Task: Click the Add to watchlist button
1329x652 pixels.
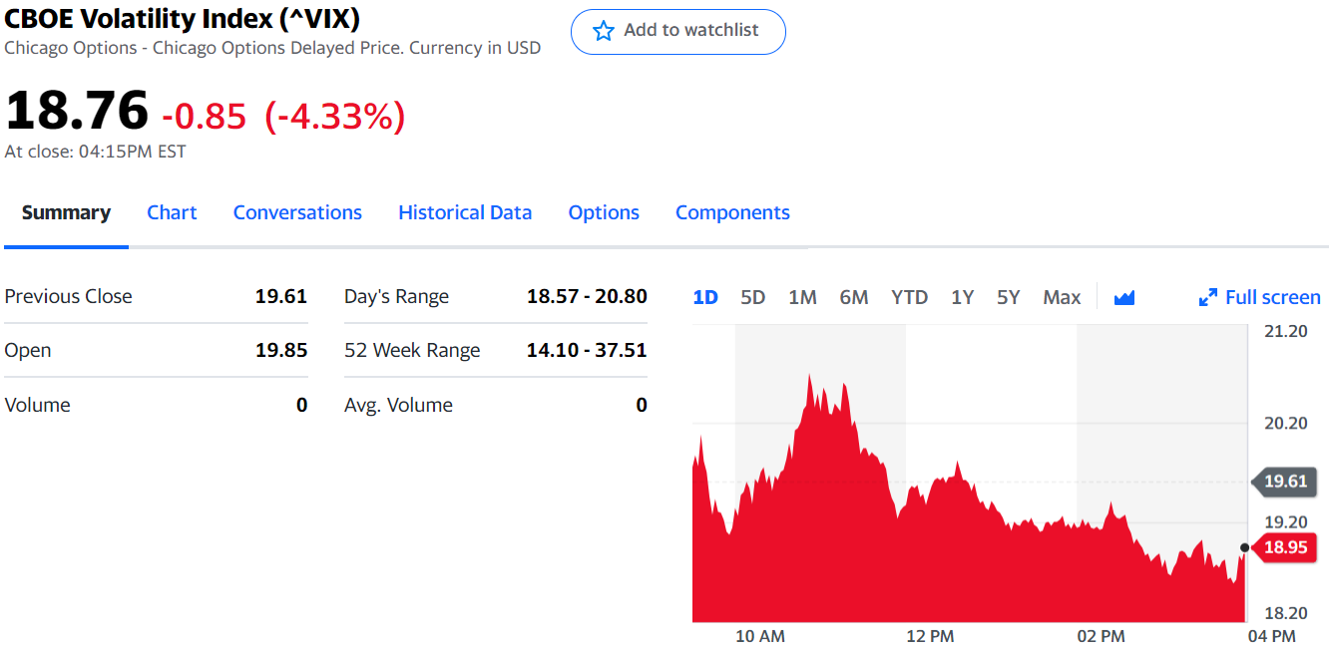Action: point(678,32)
